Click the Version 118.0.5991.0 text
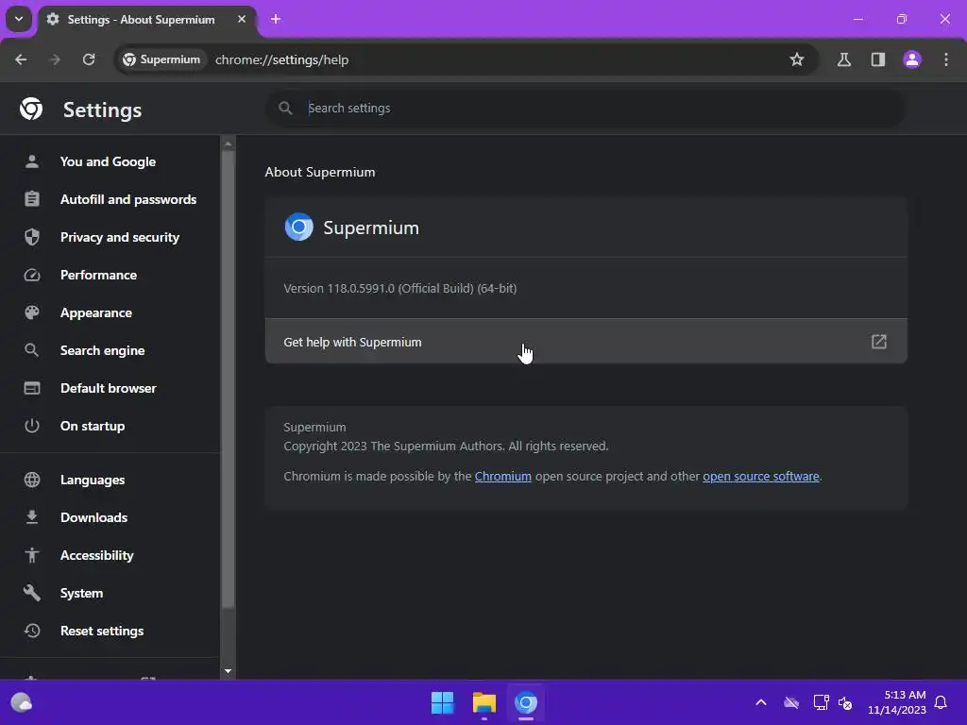 [400, 289]
